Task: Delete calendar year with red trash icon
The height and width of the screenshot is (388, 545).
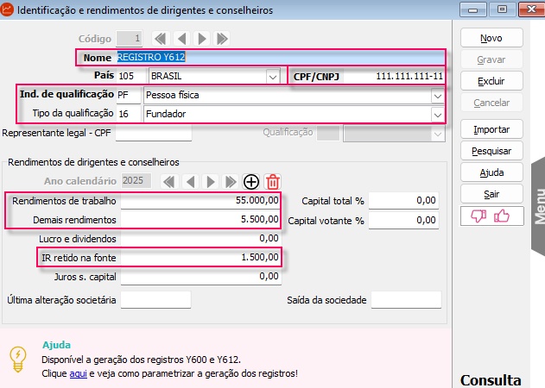Action: point(273,182)
